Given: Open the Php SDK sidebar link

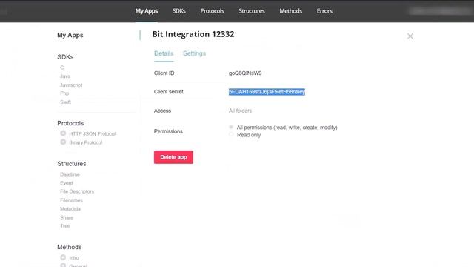Looking at the screenshot, I should click(64, 93).
